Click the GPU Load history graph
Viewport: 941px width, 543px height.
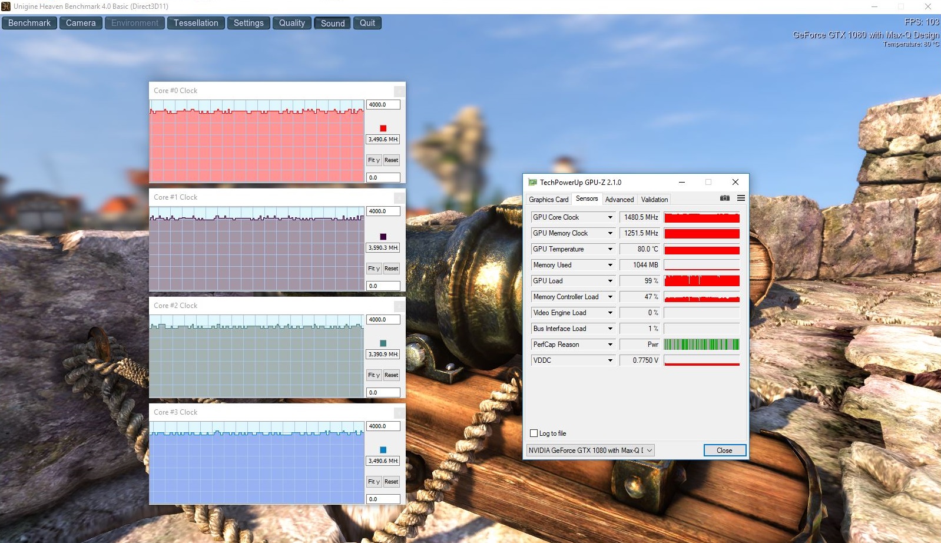pos(702,281)
